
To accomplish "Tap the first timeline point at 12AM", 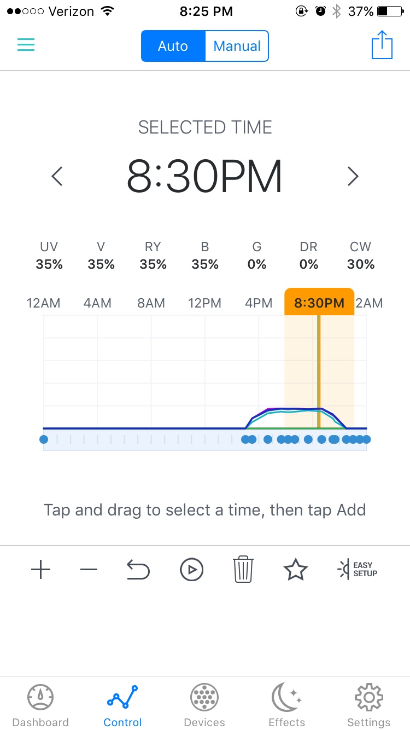I will tap(44, 439).
